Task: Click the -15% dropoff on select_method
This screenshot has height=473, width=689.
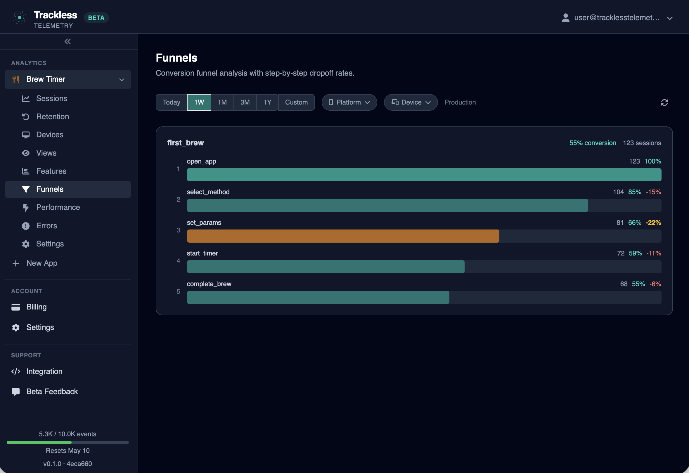Action: point(653,192)
